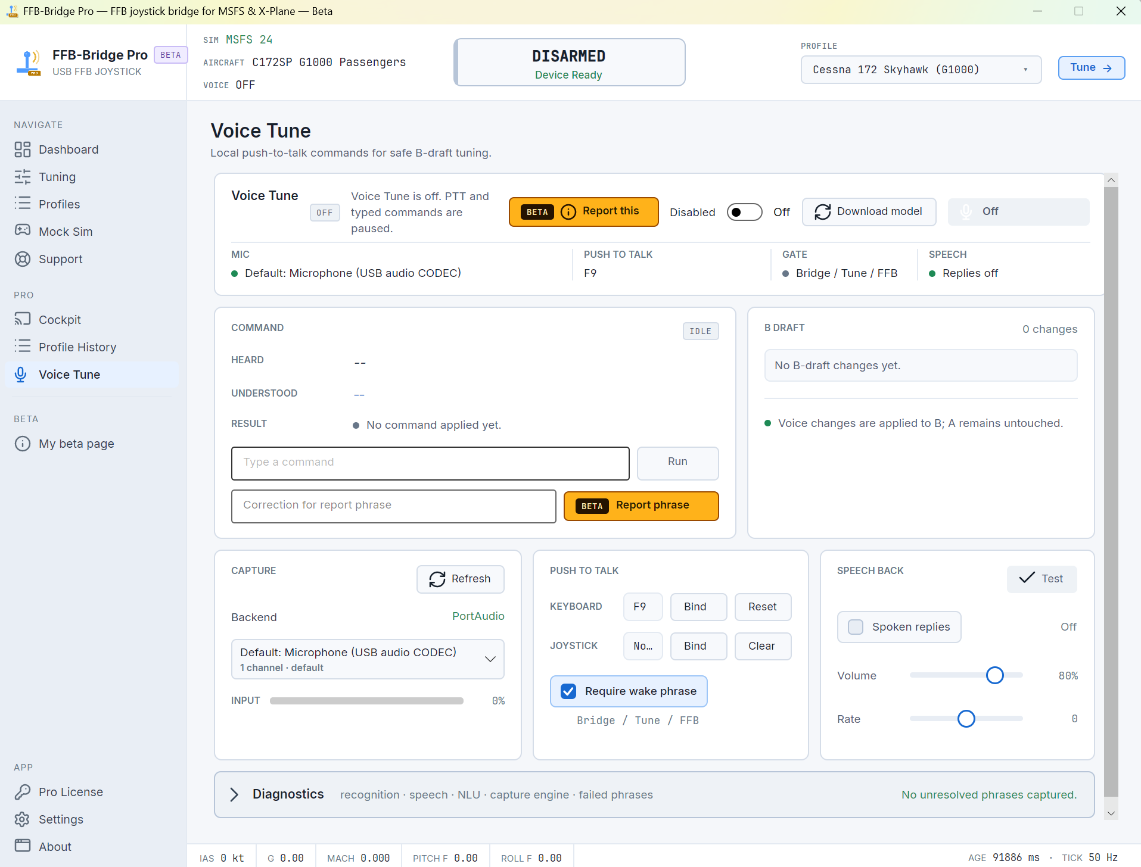This screenshot has width=1141, height=867.
Task: Click the keyboard Bind button
Action: (x=698, y=607)
